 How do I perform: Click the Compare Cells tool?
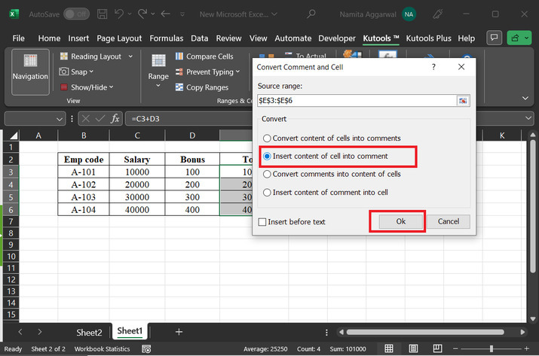[204, 56]
